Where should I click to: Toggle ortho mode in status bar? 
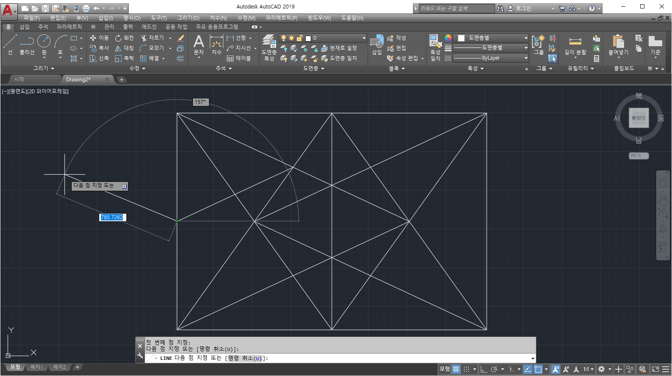tap(484, 369)
